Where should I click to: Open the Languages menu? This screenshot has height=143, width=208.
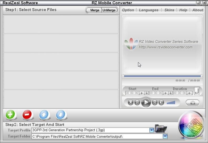click(149, 10)
